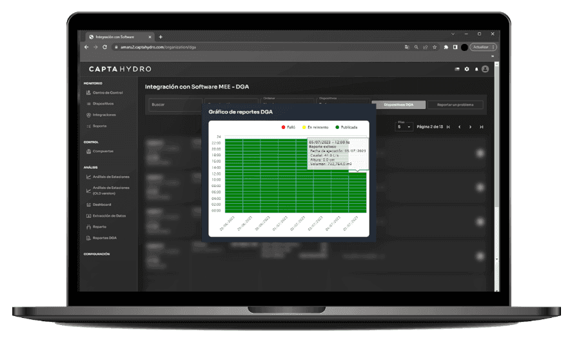Open the settings gear in the header
The width and height of the screenshot is (570, 338).
click(x=467, y=69)
